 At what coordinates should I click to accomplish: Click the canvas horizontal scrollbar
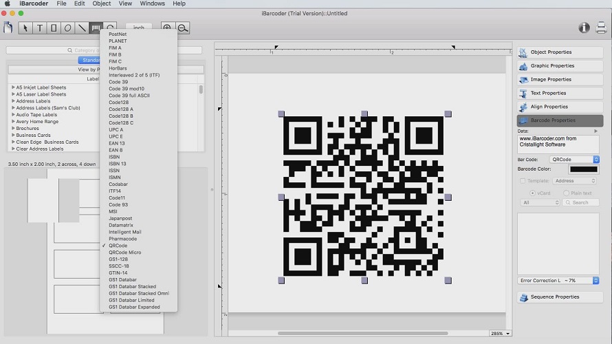tap(363, 334)
